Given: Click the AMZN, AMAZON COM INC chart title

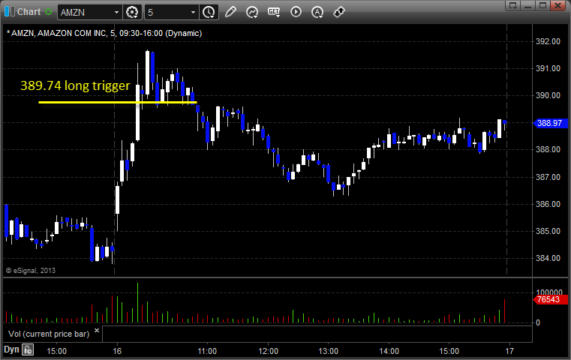Looking at the screenshot, I should tap(104, 34).
